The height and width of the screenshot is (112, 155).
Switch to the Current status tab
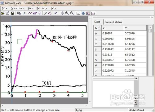click(113, 22)
